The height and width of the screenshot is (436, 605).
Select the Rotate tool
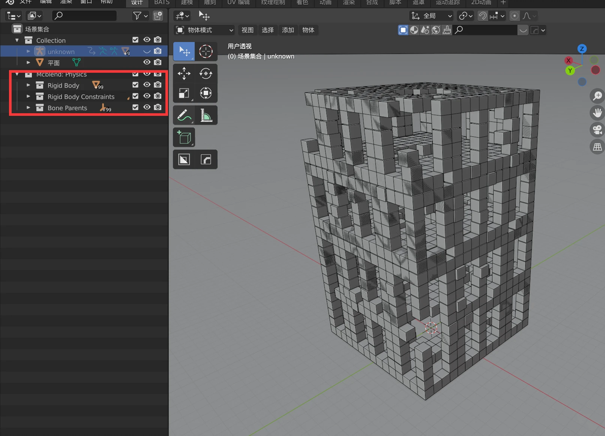tap(206, 74)
